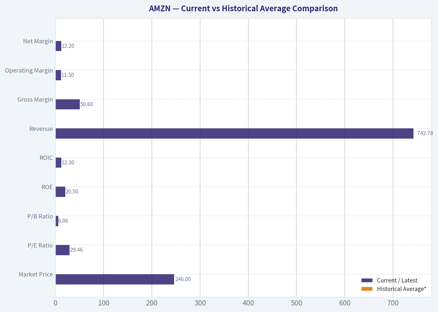This screenshot has width=438, height=312.
Task: Click the x-axis tick label '600'
Action: tap(345, 303)
